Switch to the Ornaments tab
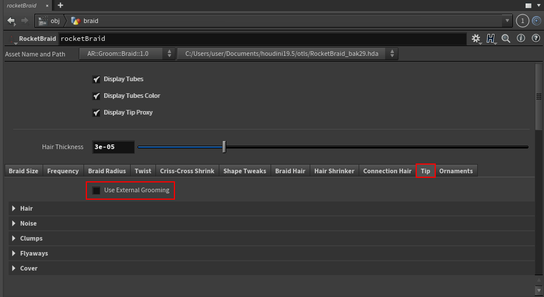Viewport: 544px width, 297px height. coord(456,171)
